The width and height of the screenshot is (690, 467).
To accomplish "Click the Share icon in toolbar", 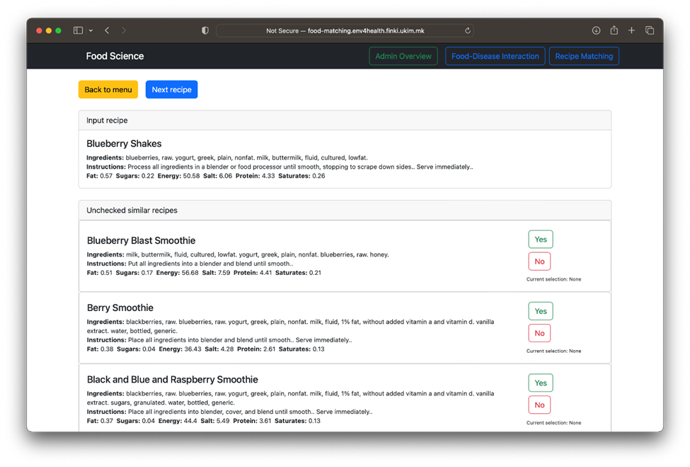I will coord(614,30).
